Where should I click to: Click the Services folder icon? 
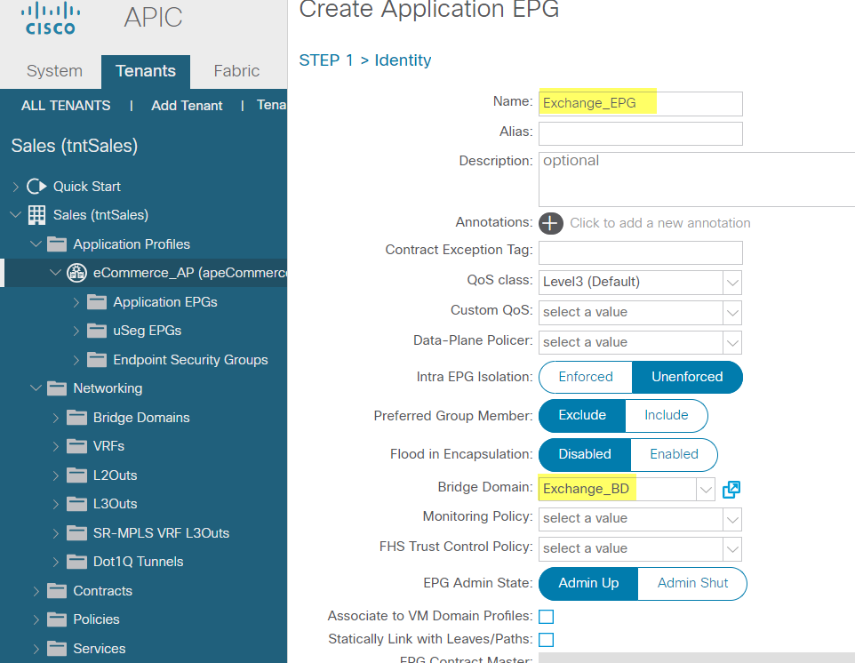pyautogui.click(x=57, y=649)
